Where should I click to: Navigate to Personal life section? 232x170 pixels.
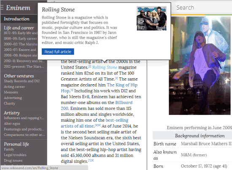[x=16, y=144]
